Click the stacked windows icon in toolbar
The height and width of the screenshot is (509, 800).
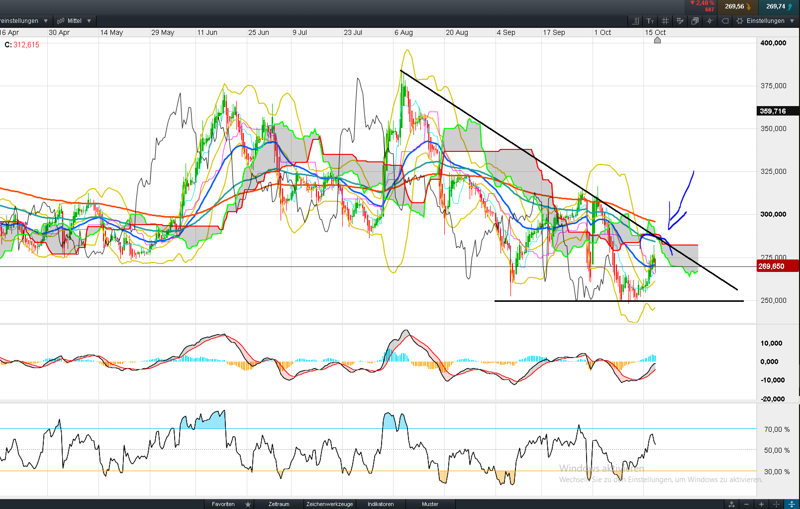[695, 21]
